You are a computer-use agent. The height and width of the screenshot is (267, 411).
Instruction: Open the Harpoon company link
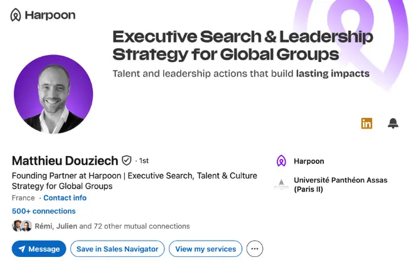click(309, 161)
